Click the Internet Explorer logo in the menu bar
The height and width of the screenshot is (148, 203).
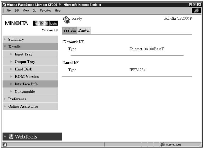point(196,11)
